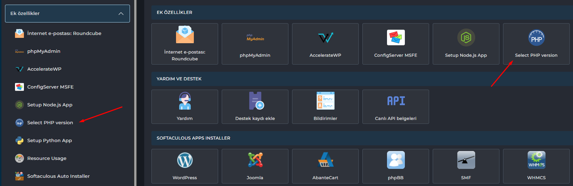The image size is (573, 186).
Task: Click Select PHP version tile icon
Action: click(x=536, y=37)
